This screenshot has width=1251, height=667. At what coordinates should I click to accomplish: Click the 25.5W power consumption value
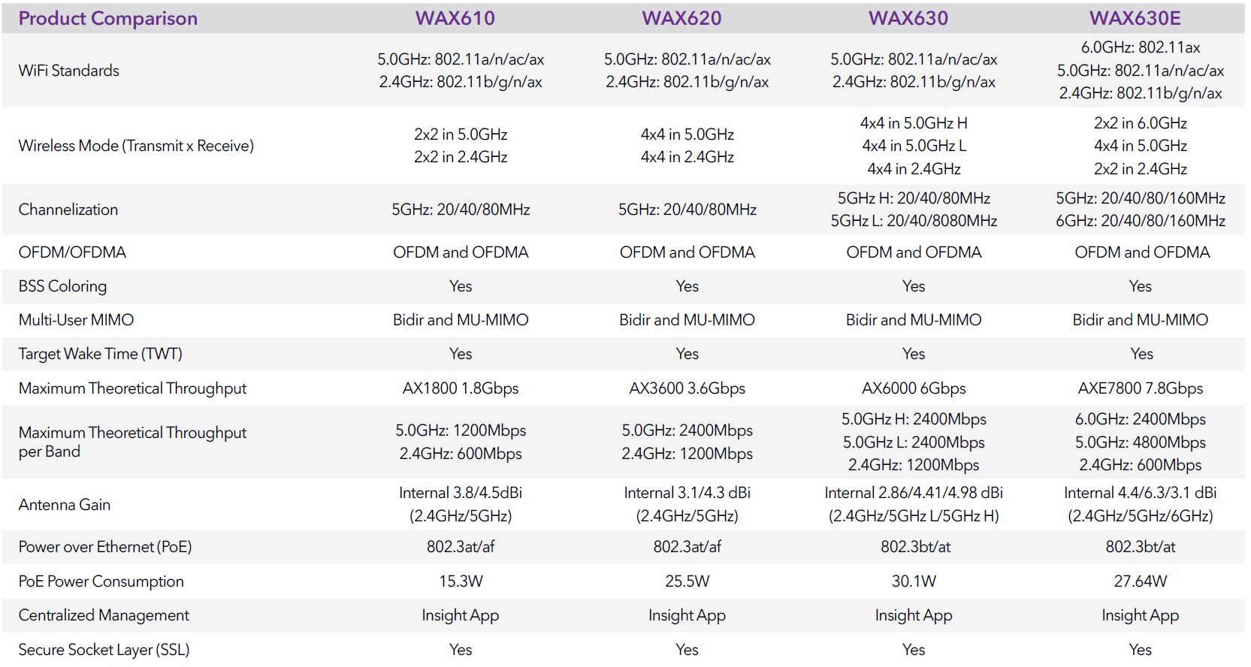pos(687,581)
